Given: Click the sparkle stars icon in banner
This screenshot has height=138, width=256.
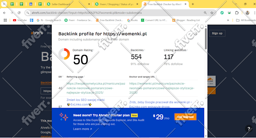Looking at the screenshot, I should point(64,117).
